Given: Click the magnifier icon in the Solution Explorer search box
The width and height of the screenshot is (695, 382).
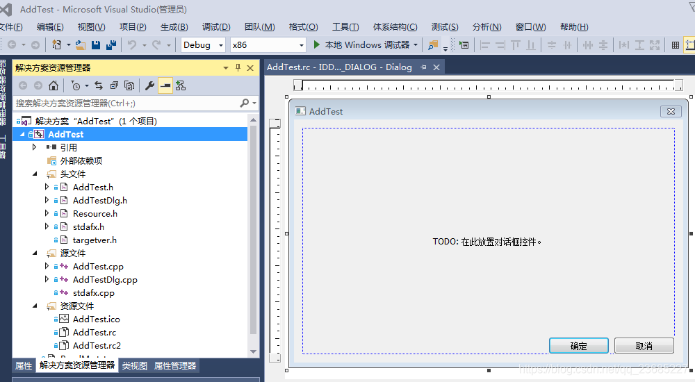Looking at the screenshot, I should [244, 103].
